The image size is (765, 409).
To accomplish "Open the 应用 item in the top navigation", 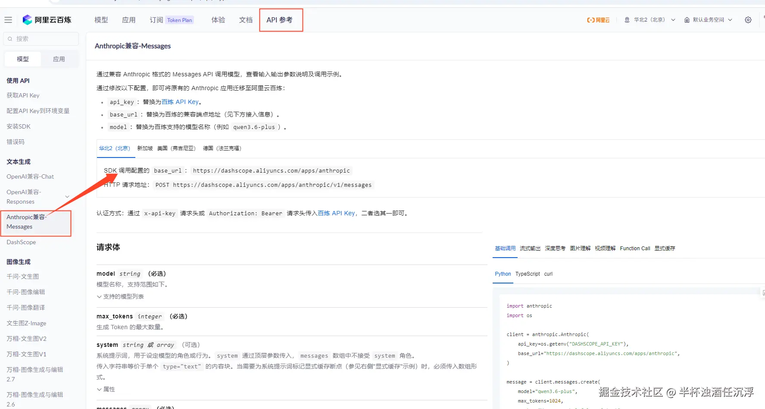I will pos(129,20).
